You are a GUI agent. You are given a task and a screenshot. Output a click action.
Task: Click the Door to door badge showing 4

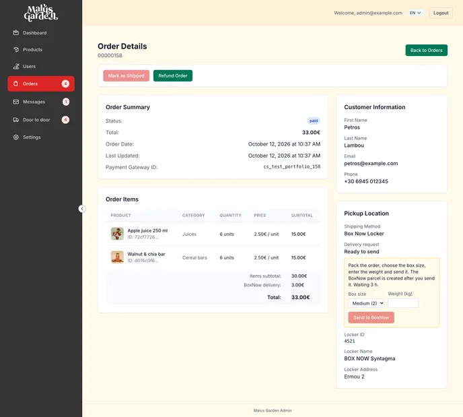[65, 120]
